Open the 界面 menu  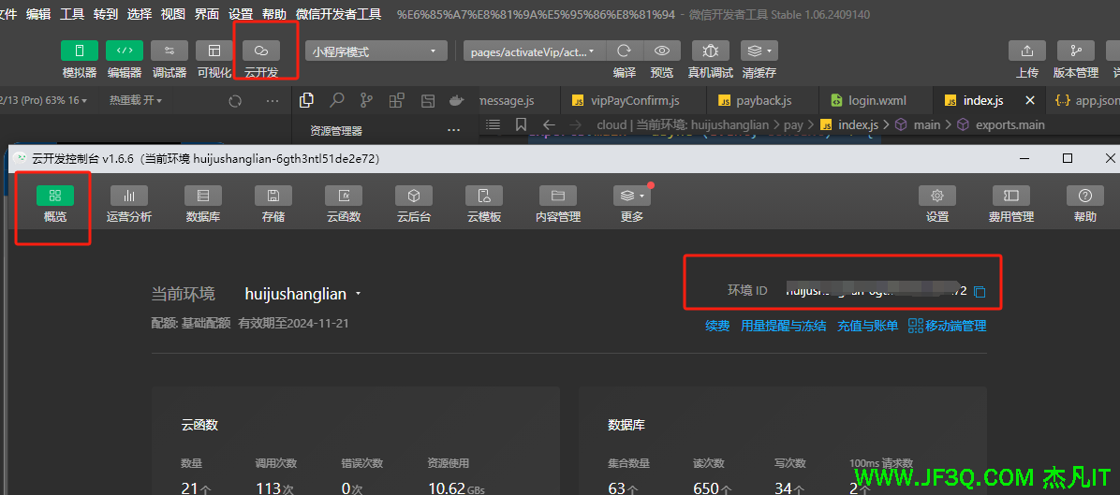point(207,14)
